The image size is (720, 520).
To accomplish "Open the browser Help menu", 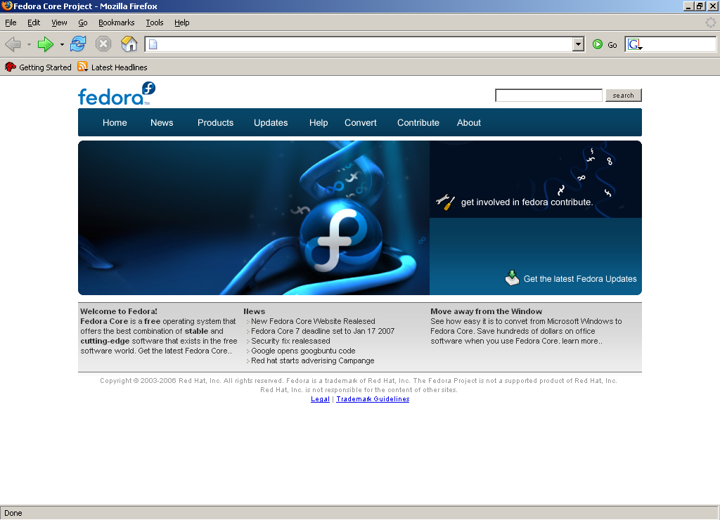I will click(x=182, y=22).
